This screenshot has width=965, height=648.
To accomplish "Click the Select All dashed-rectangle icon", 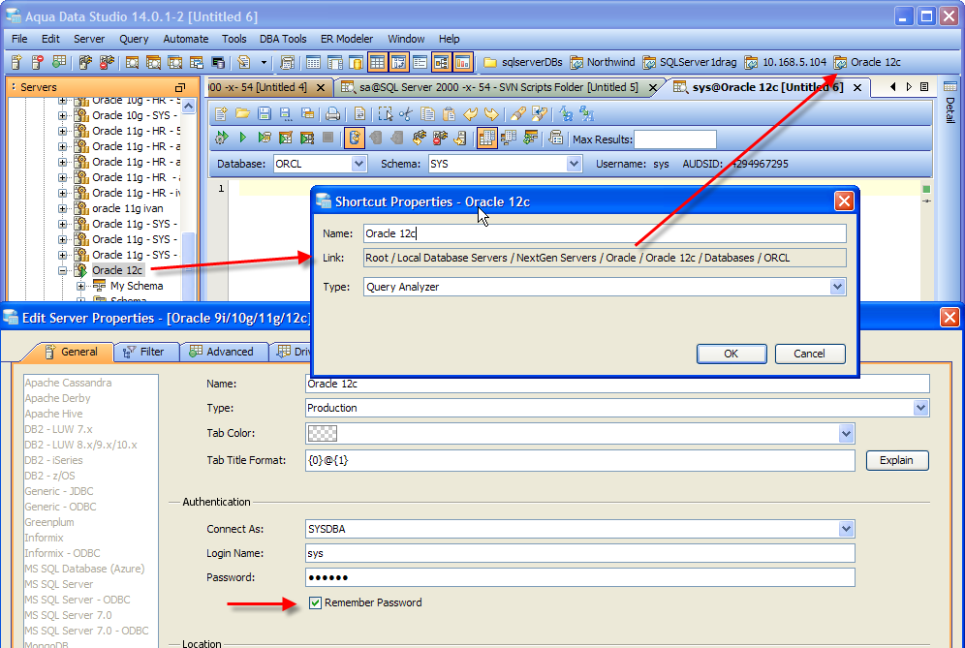I will (x=386, y=114).
